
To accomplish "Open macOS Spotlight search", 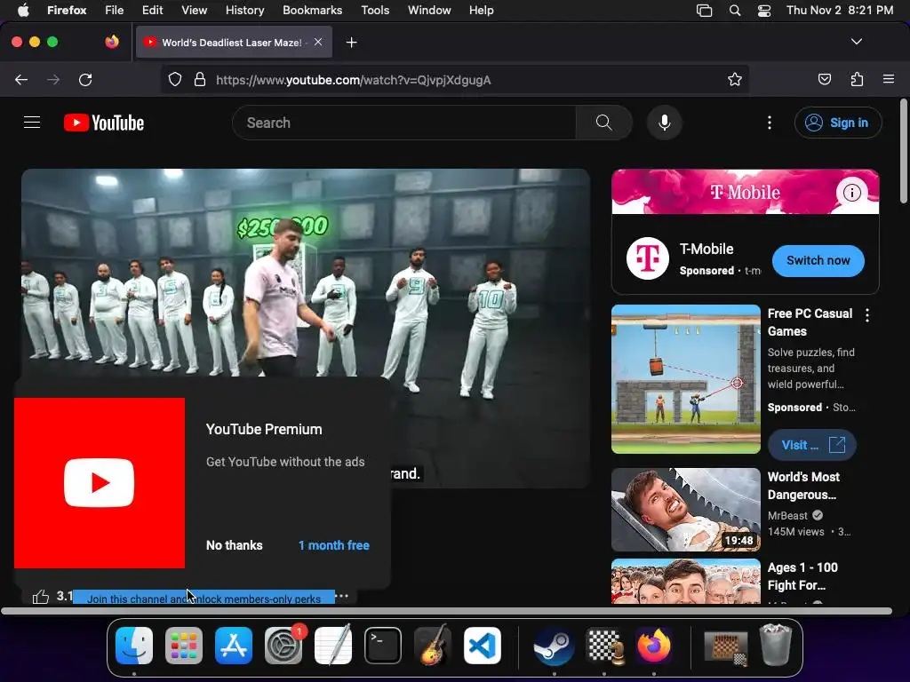I will pos(735,11).
